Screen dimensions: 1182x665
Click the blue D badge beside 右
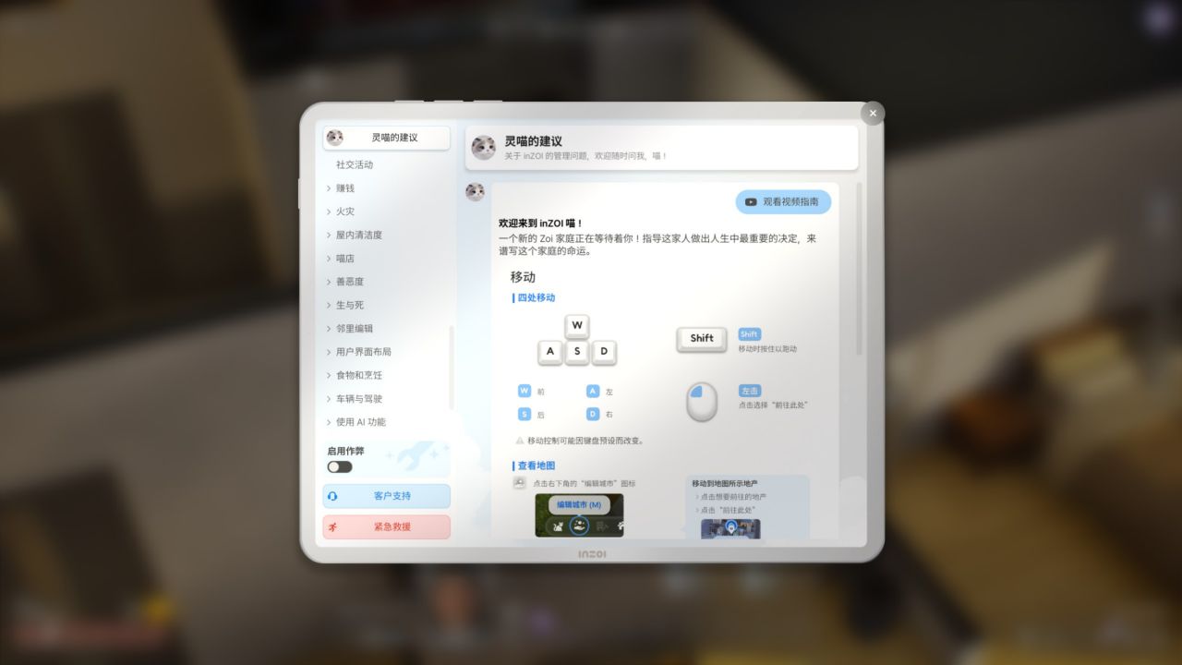click(x=593, y=415)
